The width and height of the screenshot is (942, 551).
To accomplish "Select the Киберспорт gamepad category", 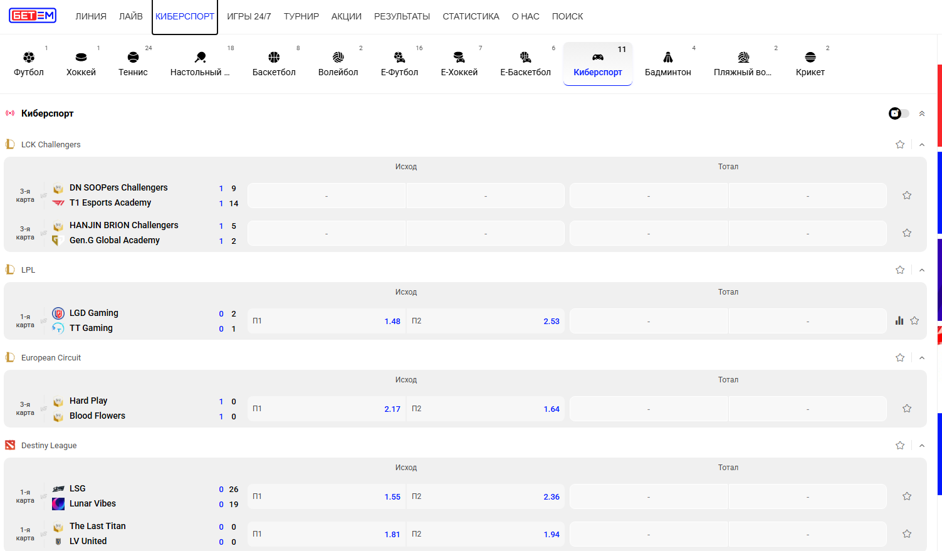I will [598, 64].
